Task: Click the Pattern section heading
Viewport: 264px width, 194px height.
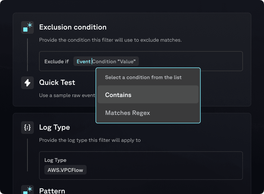Action: pos(52,191)
